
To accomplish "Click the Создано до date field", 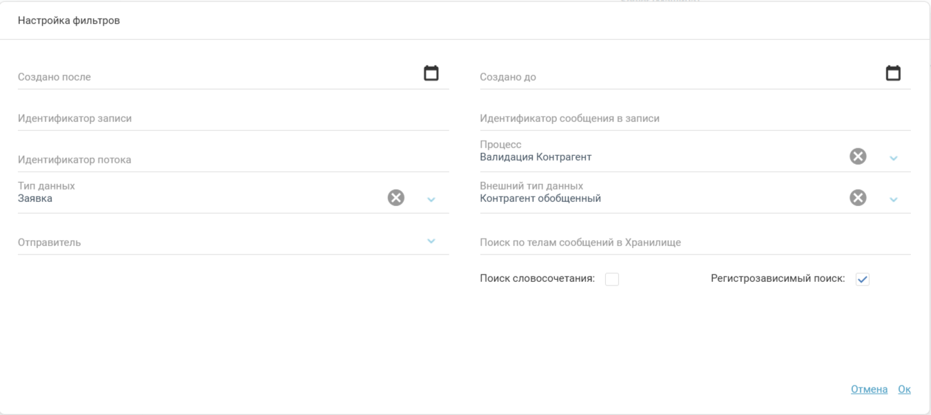I will [x=676, y=77].
